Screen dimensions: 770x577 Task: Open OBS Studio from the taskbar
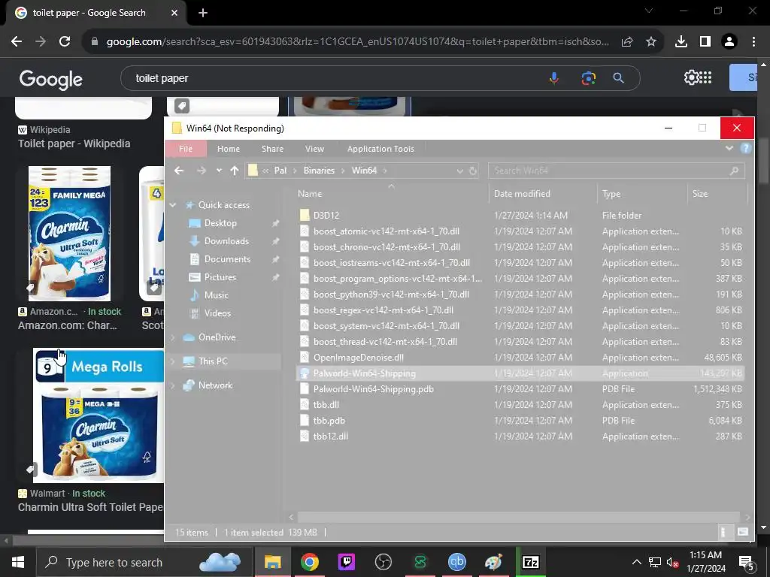tap(383, 562)
